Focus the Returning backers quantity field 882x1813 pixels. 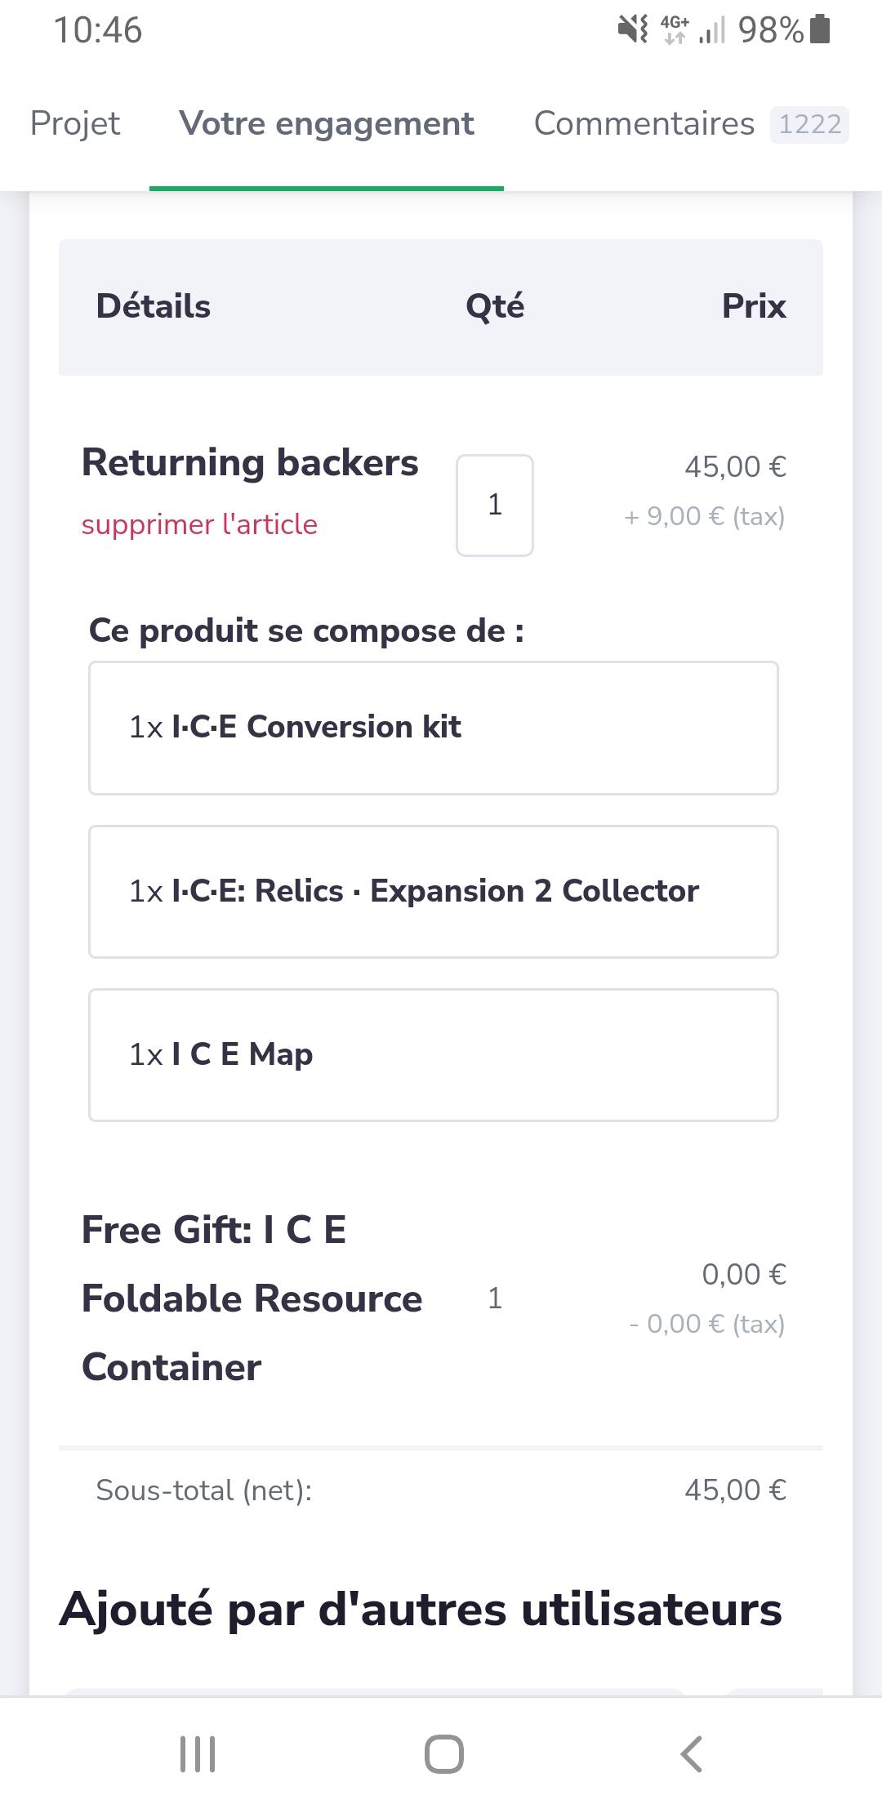pyautogui.click(x=495, y=506)
